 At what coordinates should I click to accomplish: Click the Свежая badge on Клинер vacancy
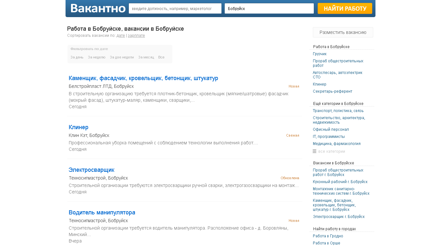pos(292,135)
